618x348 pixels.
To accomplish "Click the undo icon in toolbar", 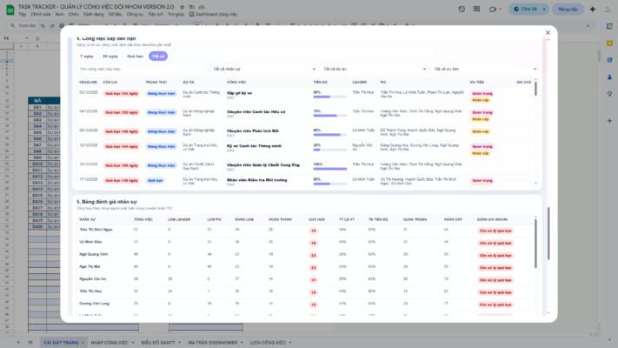I will (x=43, y=25).
